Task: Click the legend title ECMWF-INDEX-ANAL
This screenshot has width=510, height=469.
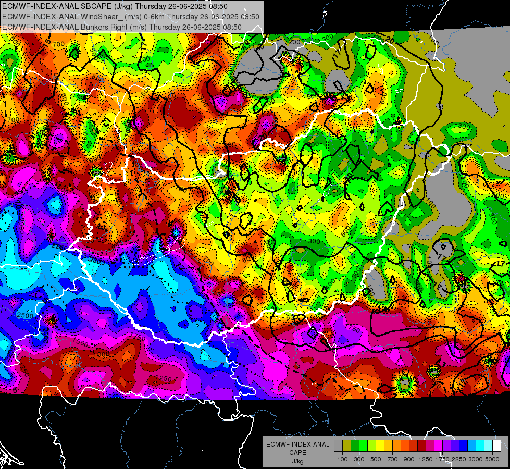Action: coord(298,445)
